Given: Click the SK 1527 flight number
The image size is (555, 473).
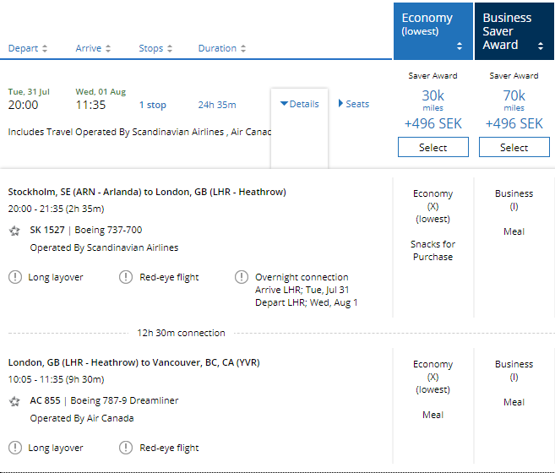Looking at the screenshot, I should tap(48, 231).
